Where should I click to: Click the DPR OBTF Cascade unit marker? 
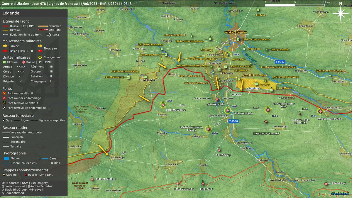(x=266, y=121)
